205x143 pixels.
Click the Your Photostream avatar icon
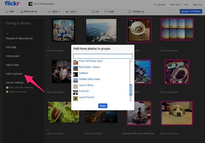pyautogui.click(x=30, y=4)
